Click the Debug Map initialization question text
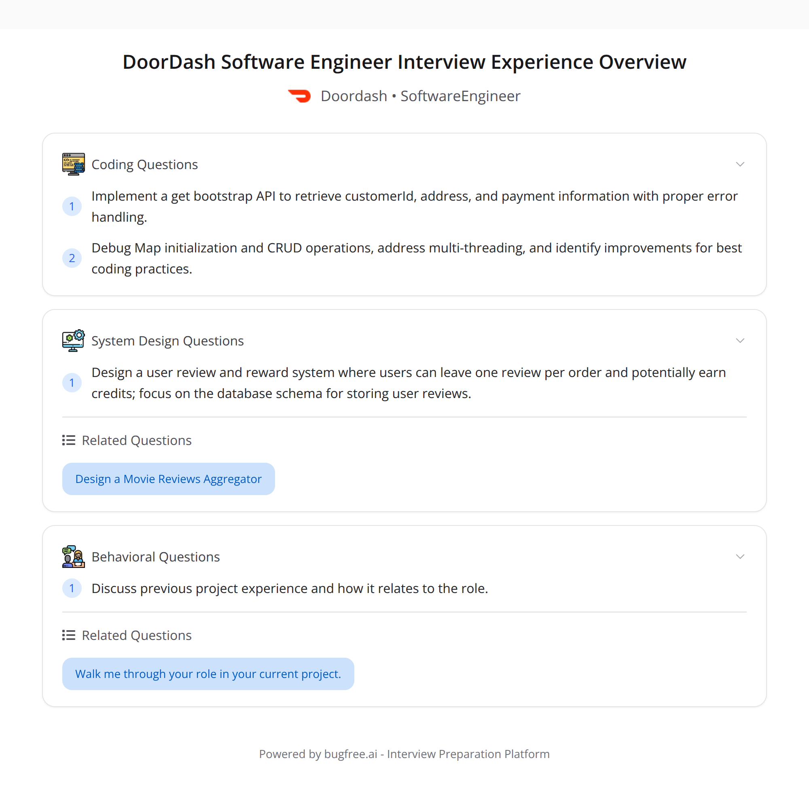Image resolution: width=809 pixels, height=809 pixels. point(417,258)
